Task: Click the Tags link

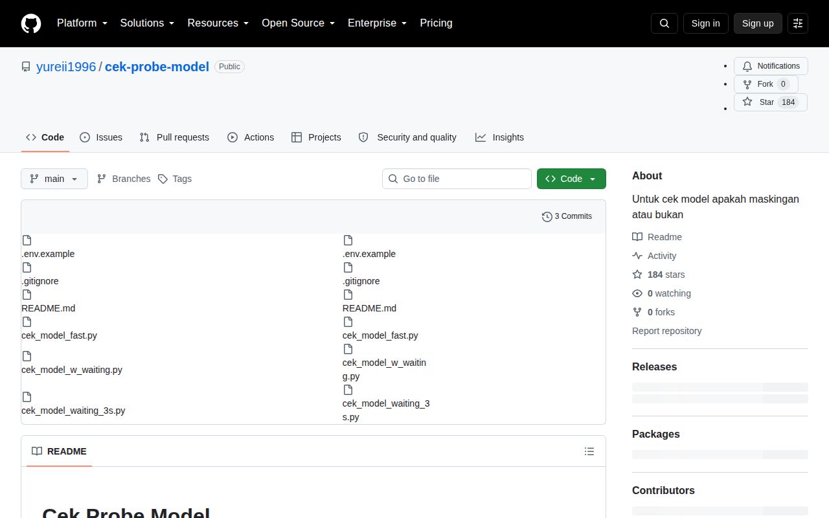Action: coord(175,179)
